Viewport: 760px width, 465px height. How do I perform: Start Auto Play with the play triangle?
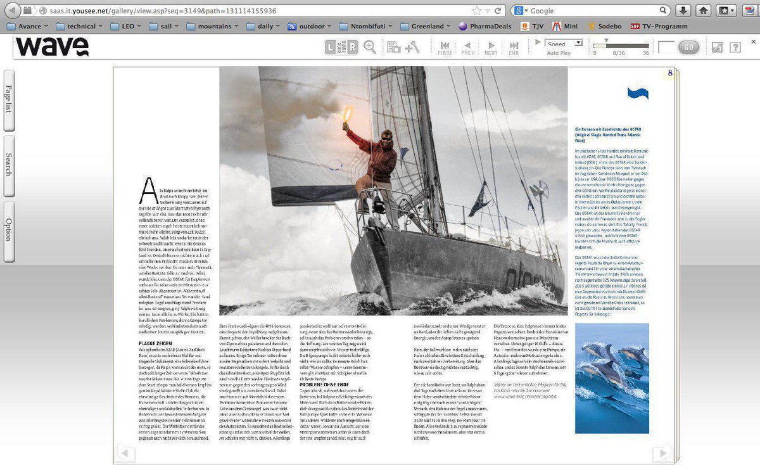538,42
